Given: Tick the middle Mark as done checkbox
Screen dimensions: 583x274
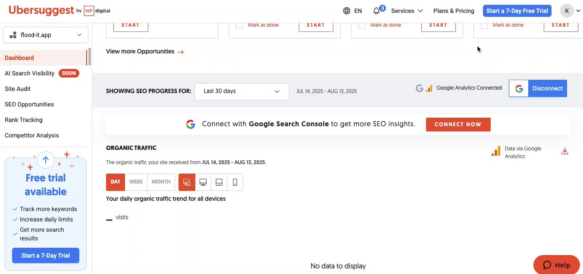Looking at the screenshot, I should tap(362, 25).
